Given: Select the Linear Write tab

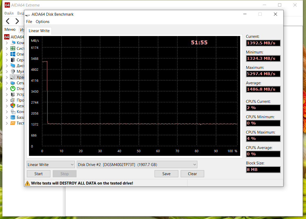Looking at the screenshot, I should tap(39, 31).
